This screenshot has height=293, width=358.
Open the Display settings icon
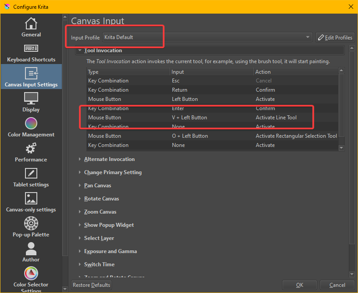click(31, 98)
